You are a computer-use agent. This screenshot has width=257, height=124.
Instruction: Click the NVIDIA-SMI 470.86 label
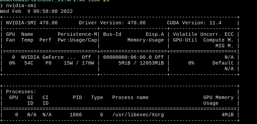tap(32, 23)
